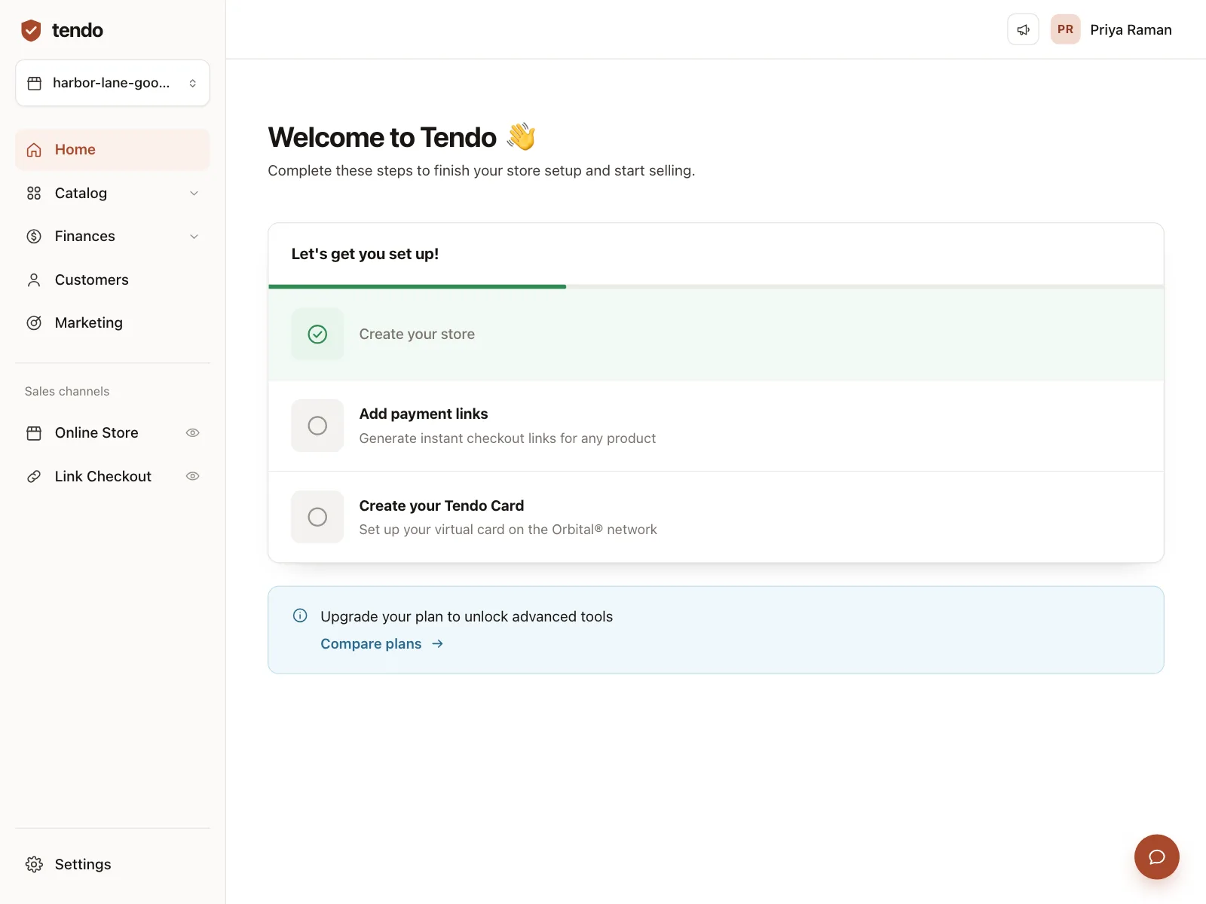Toggle Online Store visibility eye
Screen dimensions: 1206x904
193,433
